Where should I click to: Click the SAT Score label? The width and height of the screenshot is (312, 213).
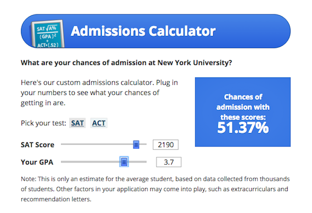pyautogui.click(x=37, y=145)
